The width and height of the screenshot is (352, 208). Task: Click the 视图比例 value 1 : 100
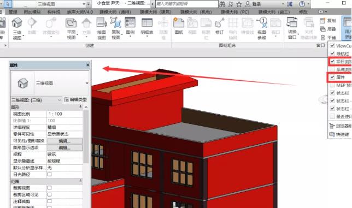64,114
